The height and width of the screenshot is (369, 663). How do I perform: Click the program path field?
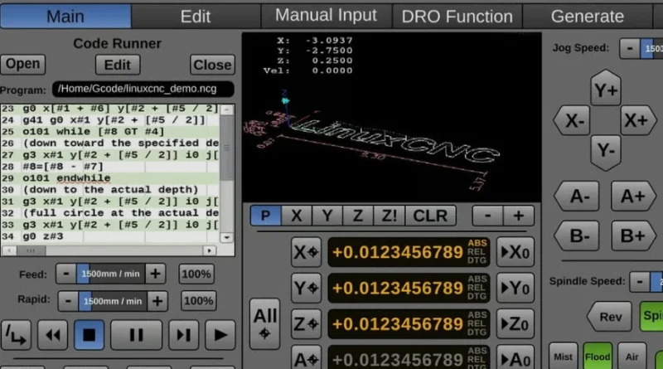[x=143, y=89]
